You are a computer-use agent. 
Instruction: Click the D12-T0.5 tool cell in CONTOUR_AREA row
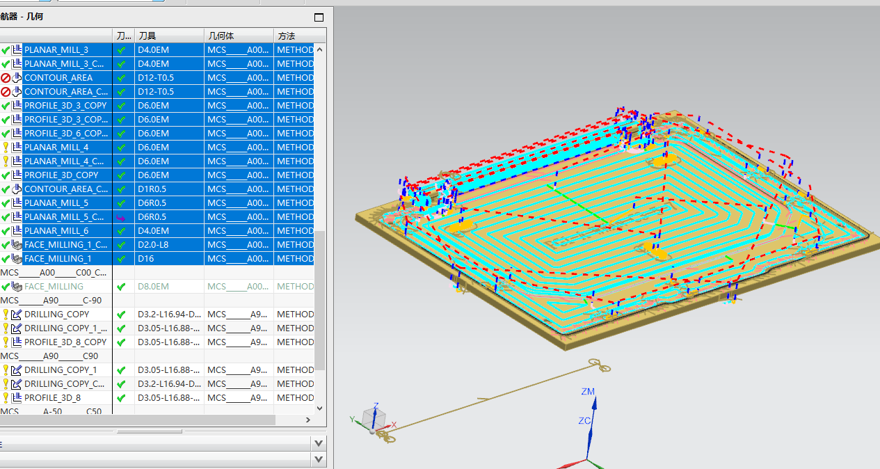tap(169, 78)
